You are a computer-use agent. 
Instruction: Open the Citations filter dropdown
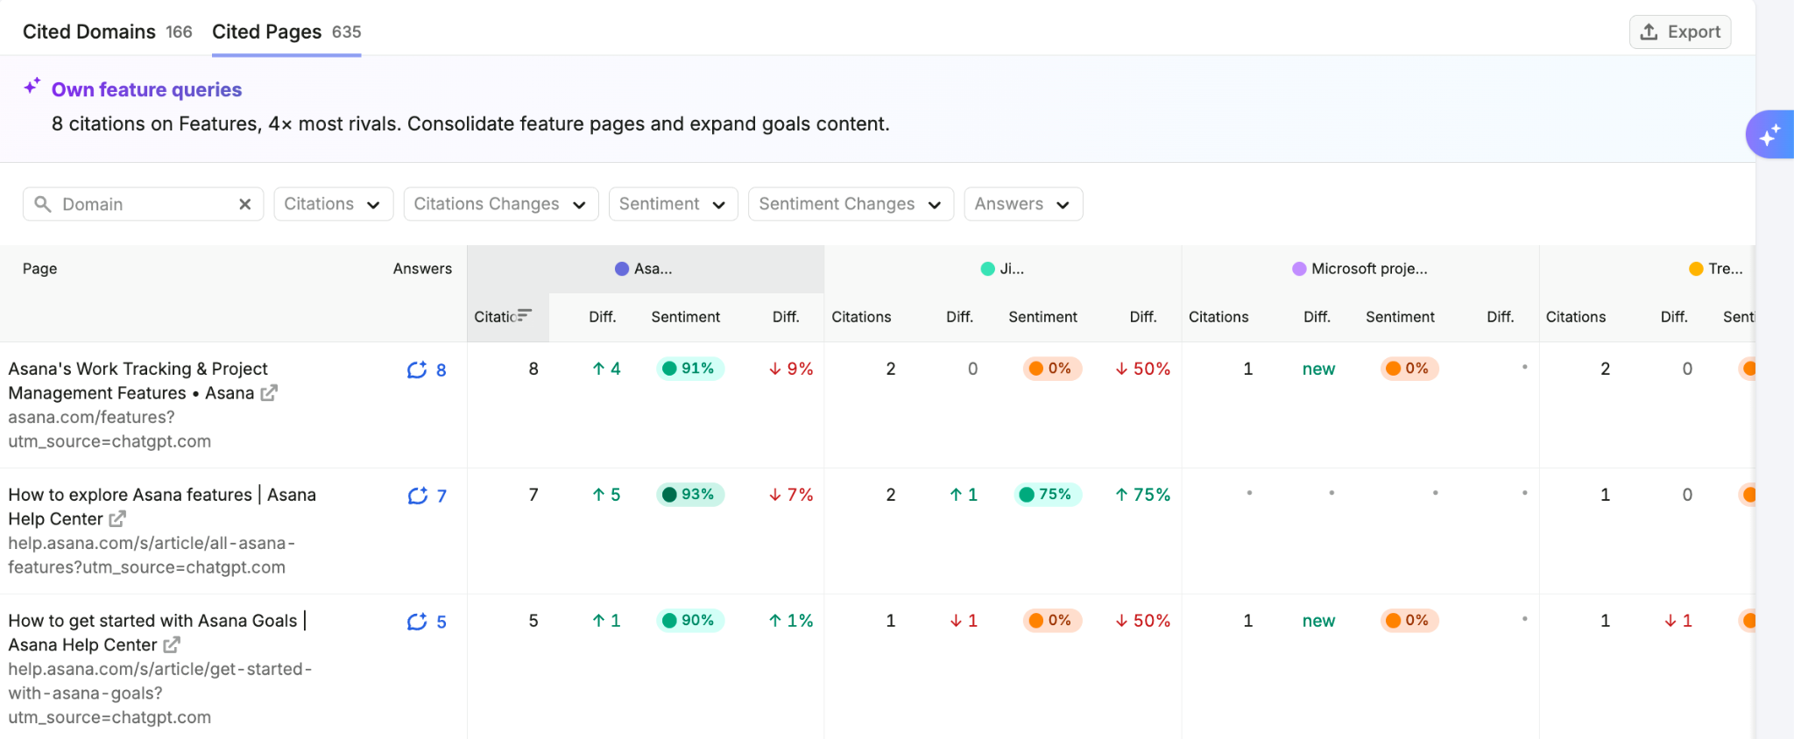(333, 204)
